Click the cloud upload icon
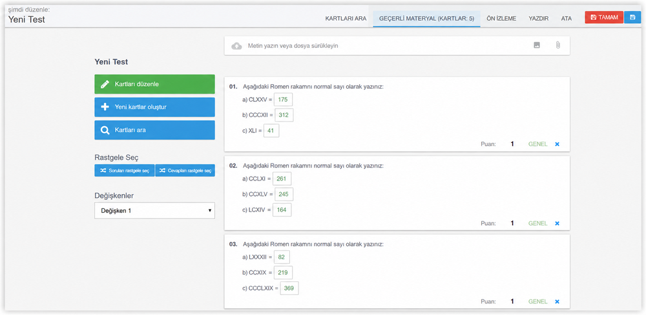This screenshot has width=646, height=315. pyautogui.click(x=236, y=46)
